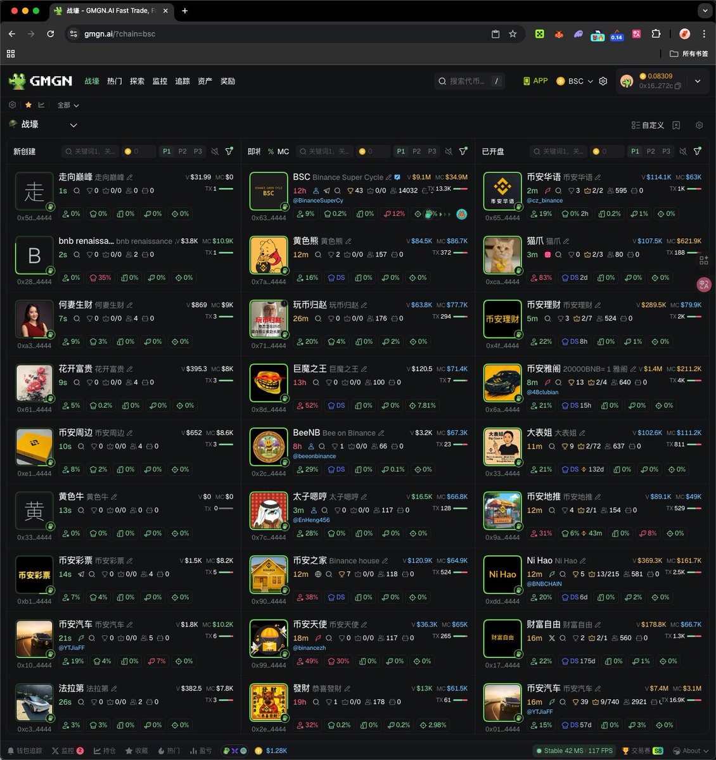Click the green APP download link

pyautogui.click(x=535, y=81)
